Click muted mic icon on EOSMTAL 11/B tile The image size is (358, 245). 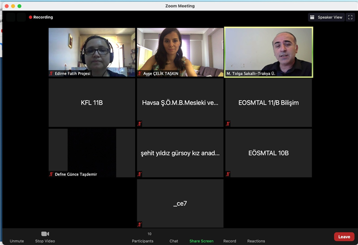coord(228,123)
